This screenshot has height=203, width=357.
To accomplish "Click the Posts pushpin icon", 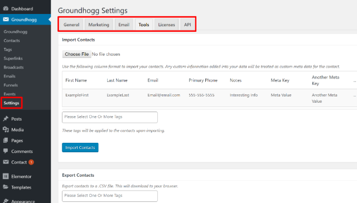I will point(6,119).
